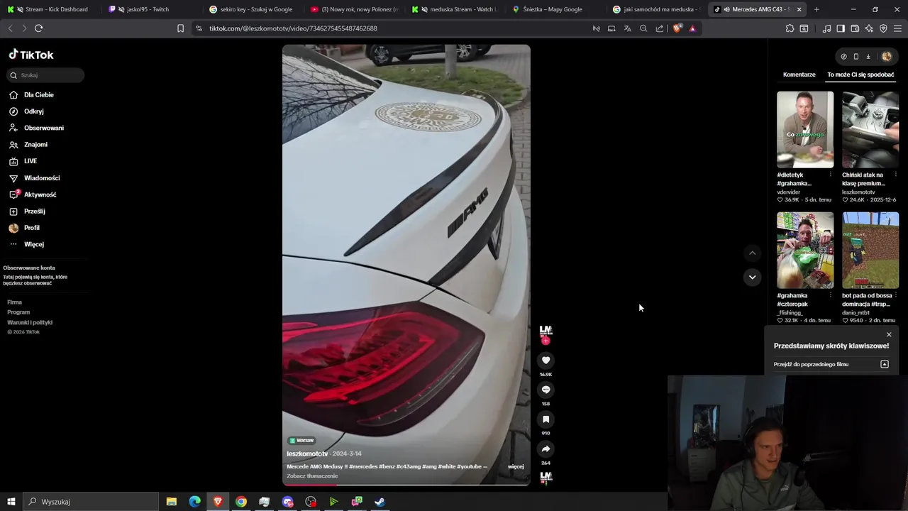Screen dimensions: 908x511
Task: Click the Zobacz tłumaczenie link
Action: [312, 476]
